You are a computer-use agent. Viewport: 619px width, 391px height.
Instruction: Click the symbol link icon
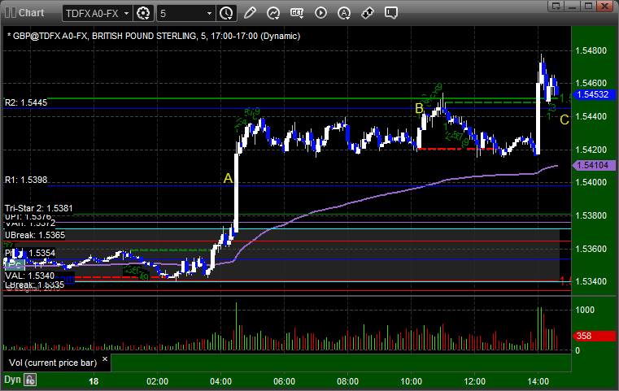368,13
